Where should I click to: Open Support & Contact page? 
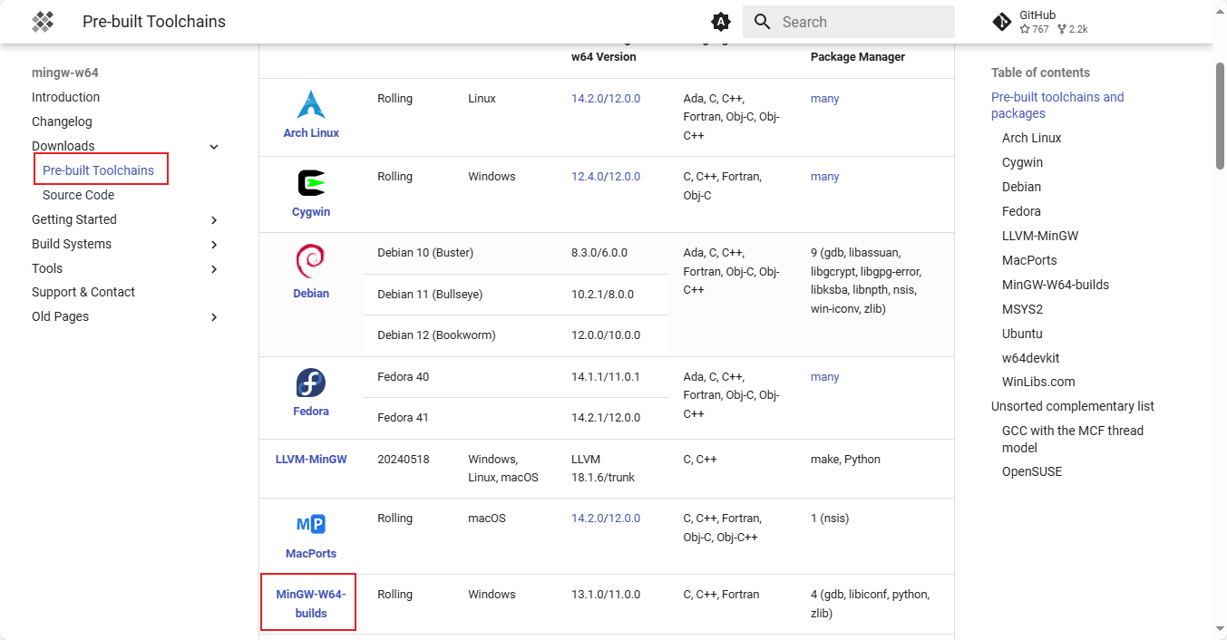point(83,292)
